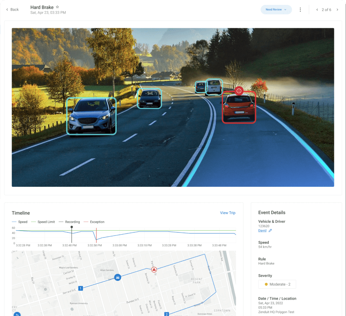Click the red warning marker on the map
Viewport: 346px width, 316px height.
pyautogui.click(x=154, y=269)
